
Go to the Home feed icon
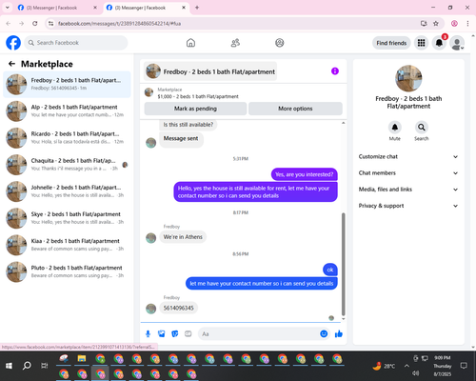click(x=190, y=43)
